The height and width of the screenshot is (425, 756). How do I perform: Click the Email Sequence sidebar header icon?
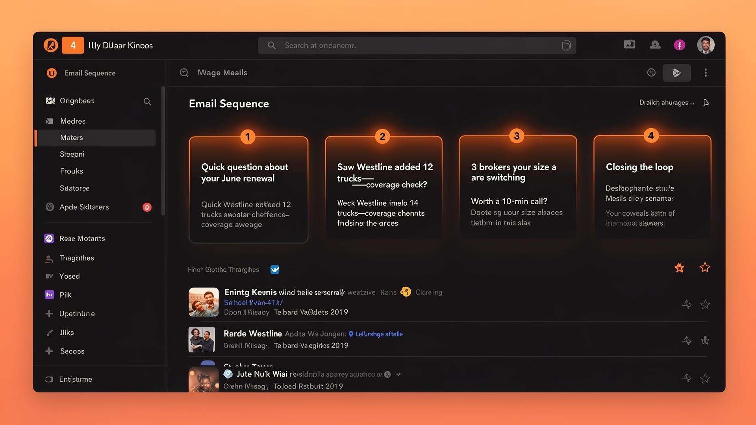click(52, 73)
